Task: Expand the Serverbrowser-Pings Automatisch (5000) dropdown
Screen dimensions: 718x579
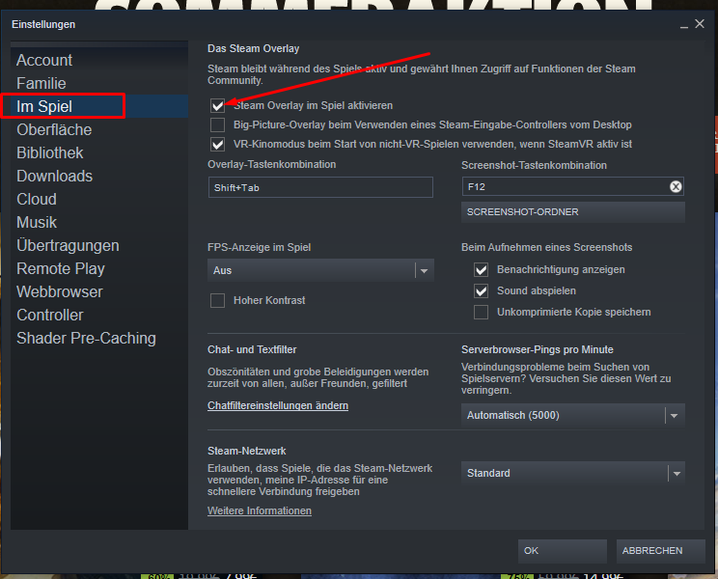Action: click(573, 416)
